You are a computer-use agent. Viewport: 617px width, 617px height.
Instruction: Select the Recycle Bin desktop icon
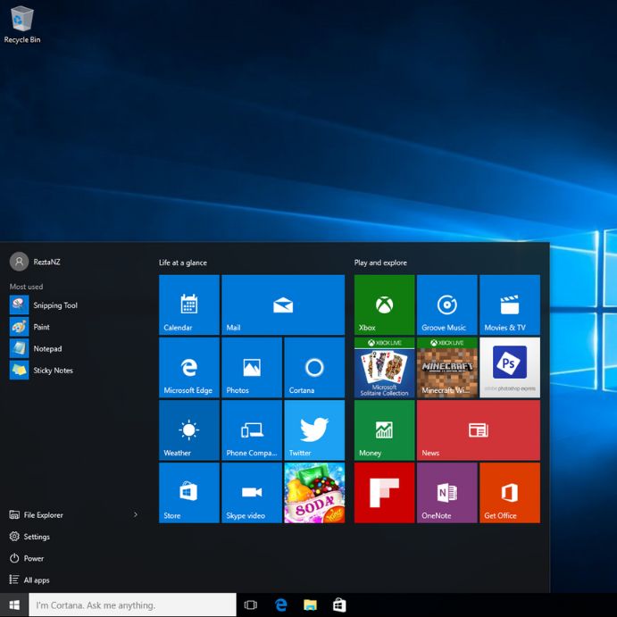pos(22,24)
